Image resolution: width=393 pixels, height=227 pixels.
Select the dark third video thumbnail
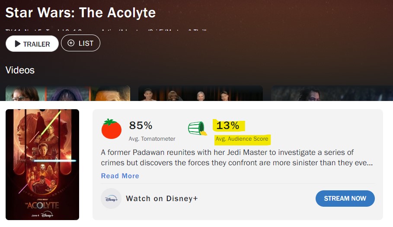click(332, 93)
